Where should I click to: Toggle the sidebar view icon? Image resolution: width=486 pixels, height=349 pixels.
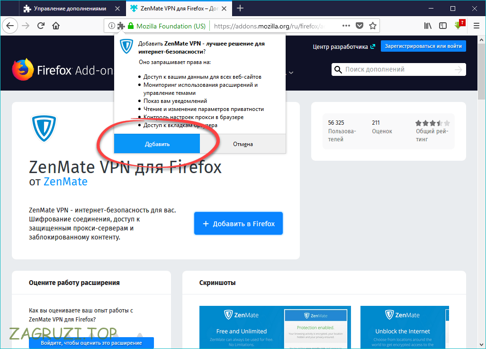(443, 26)
